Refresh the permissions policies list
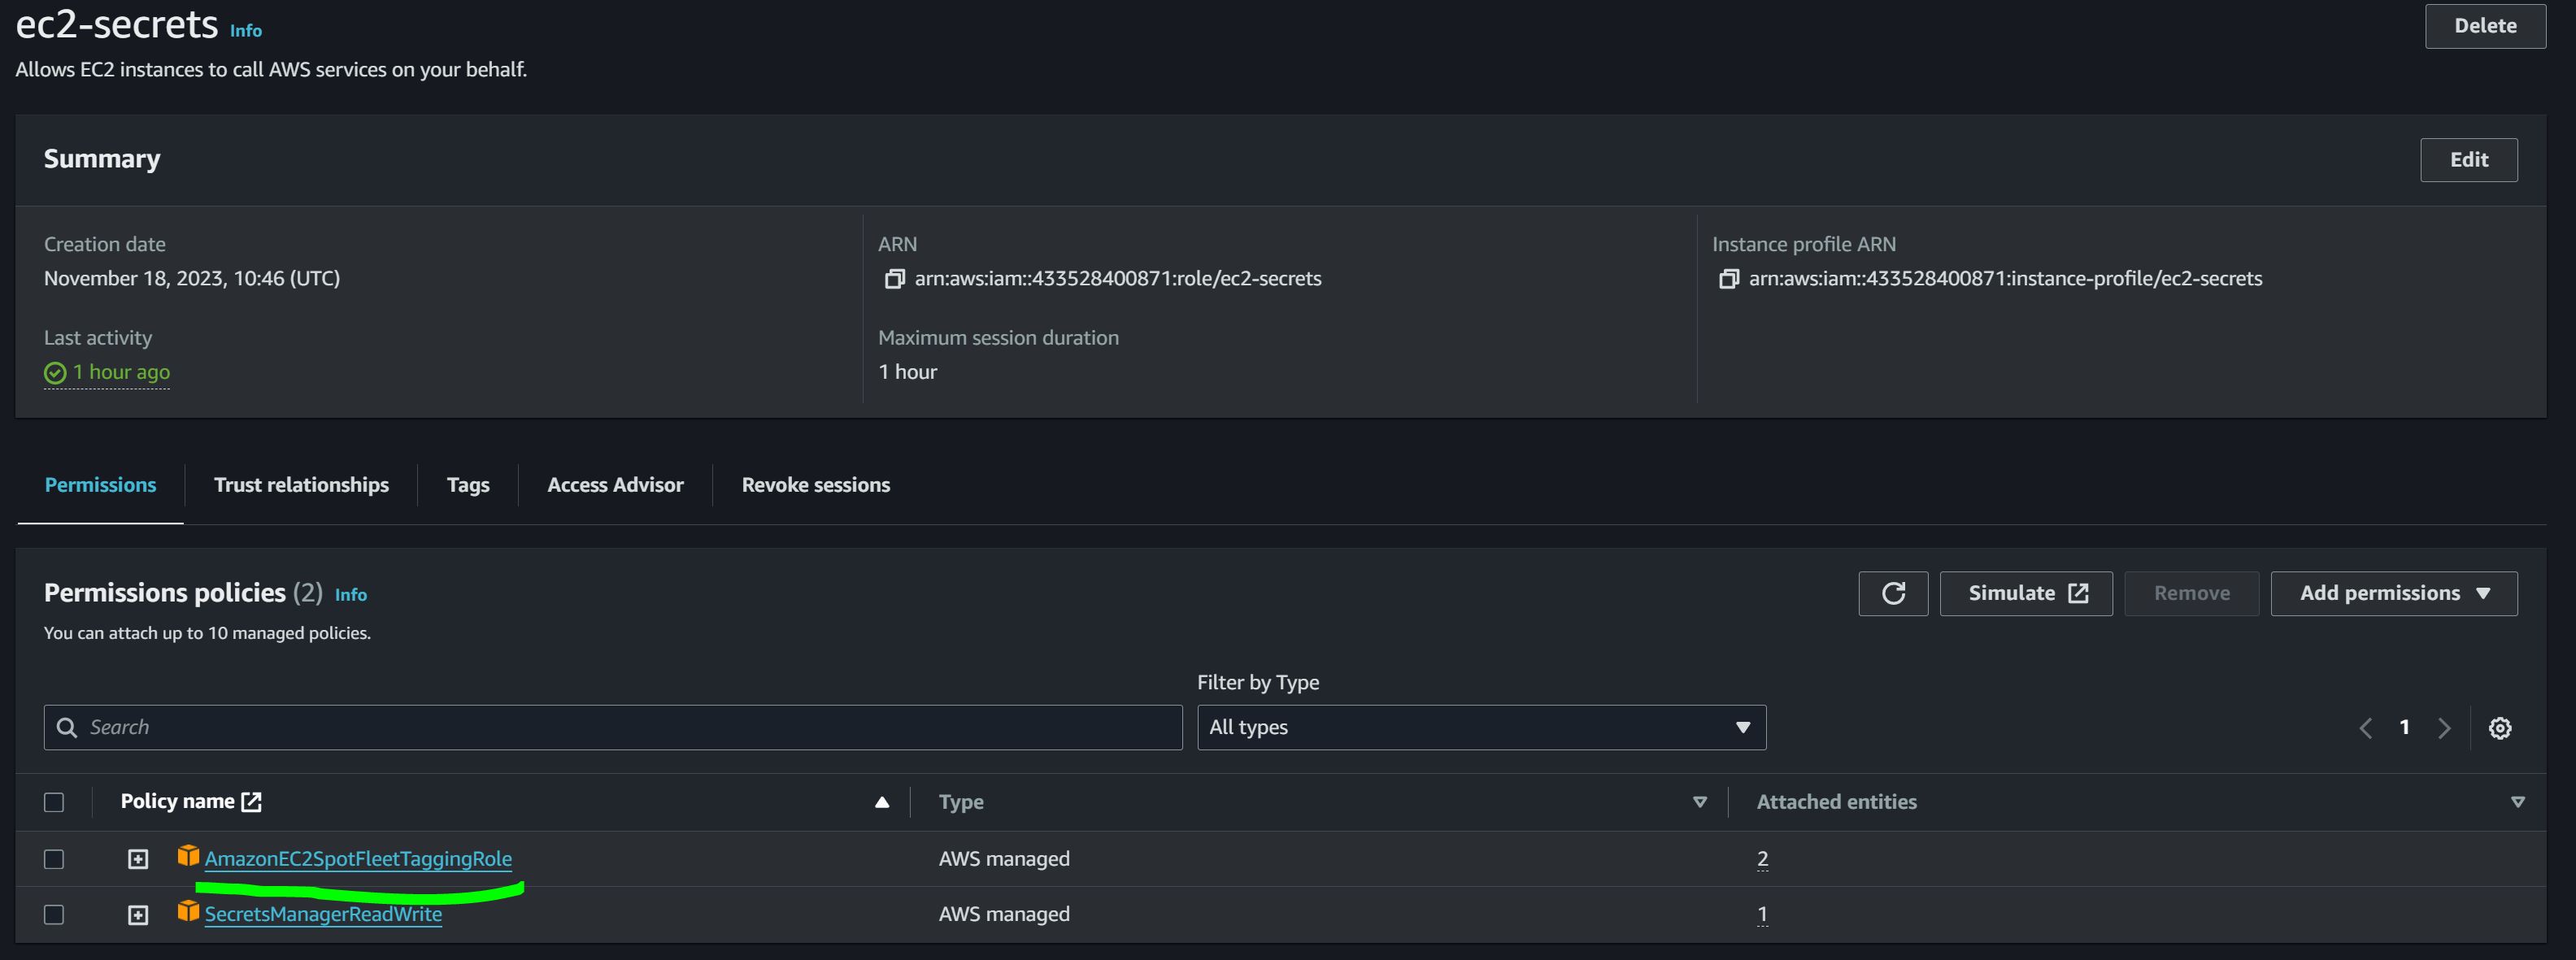Viewport: 2576px width, 960px height. pos(1893,594)
